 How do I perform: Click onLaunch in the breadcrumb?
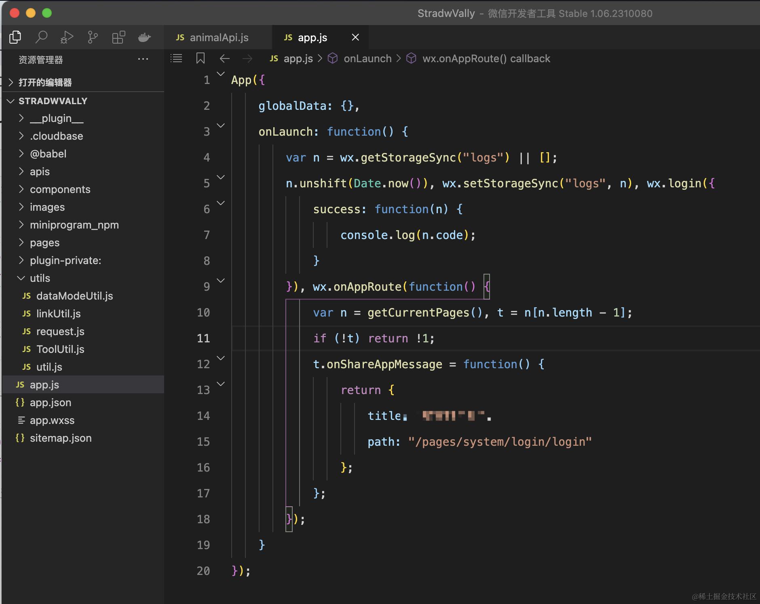(x=367, y=59)
